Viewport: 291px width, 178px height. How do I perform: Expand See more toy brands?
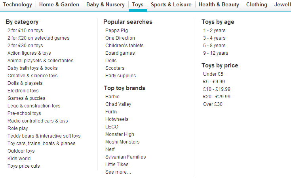(118, 172)
